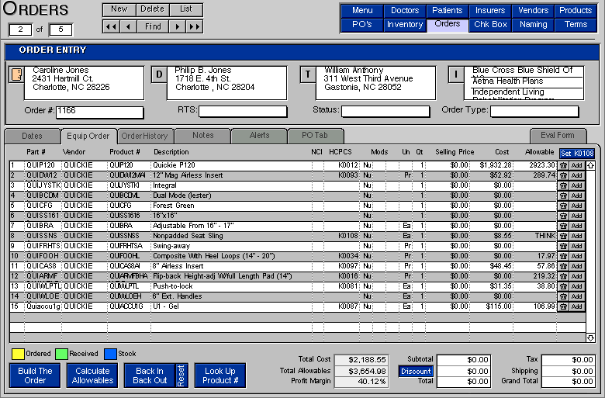Image resolution: width=605 pixels, height=398 pixels.
Task: Trash the Dual Mode (lester) line
Action: pyautogui.click(x=563, y=196)
